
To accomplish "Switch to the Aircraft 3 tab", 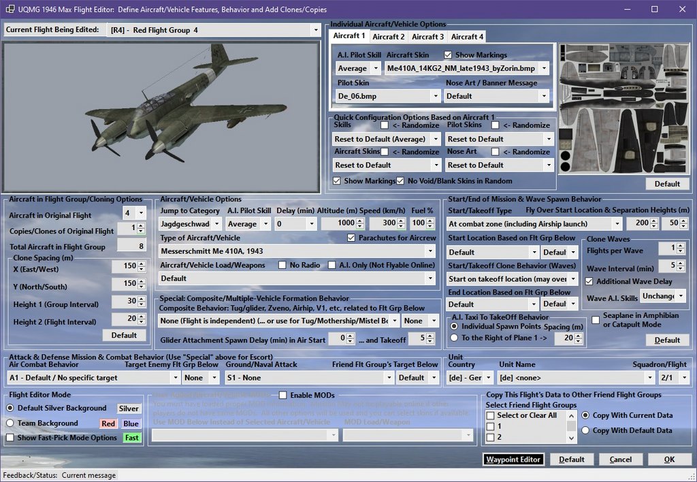I will [427, 37].
